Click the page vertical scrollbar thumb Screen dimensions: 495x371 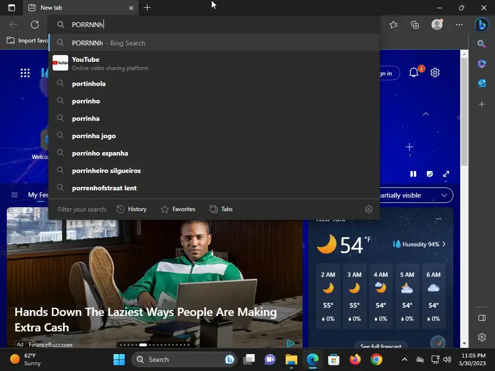point(464,112)
